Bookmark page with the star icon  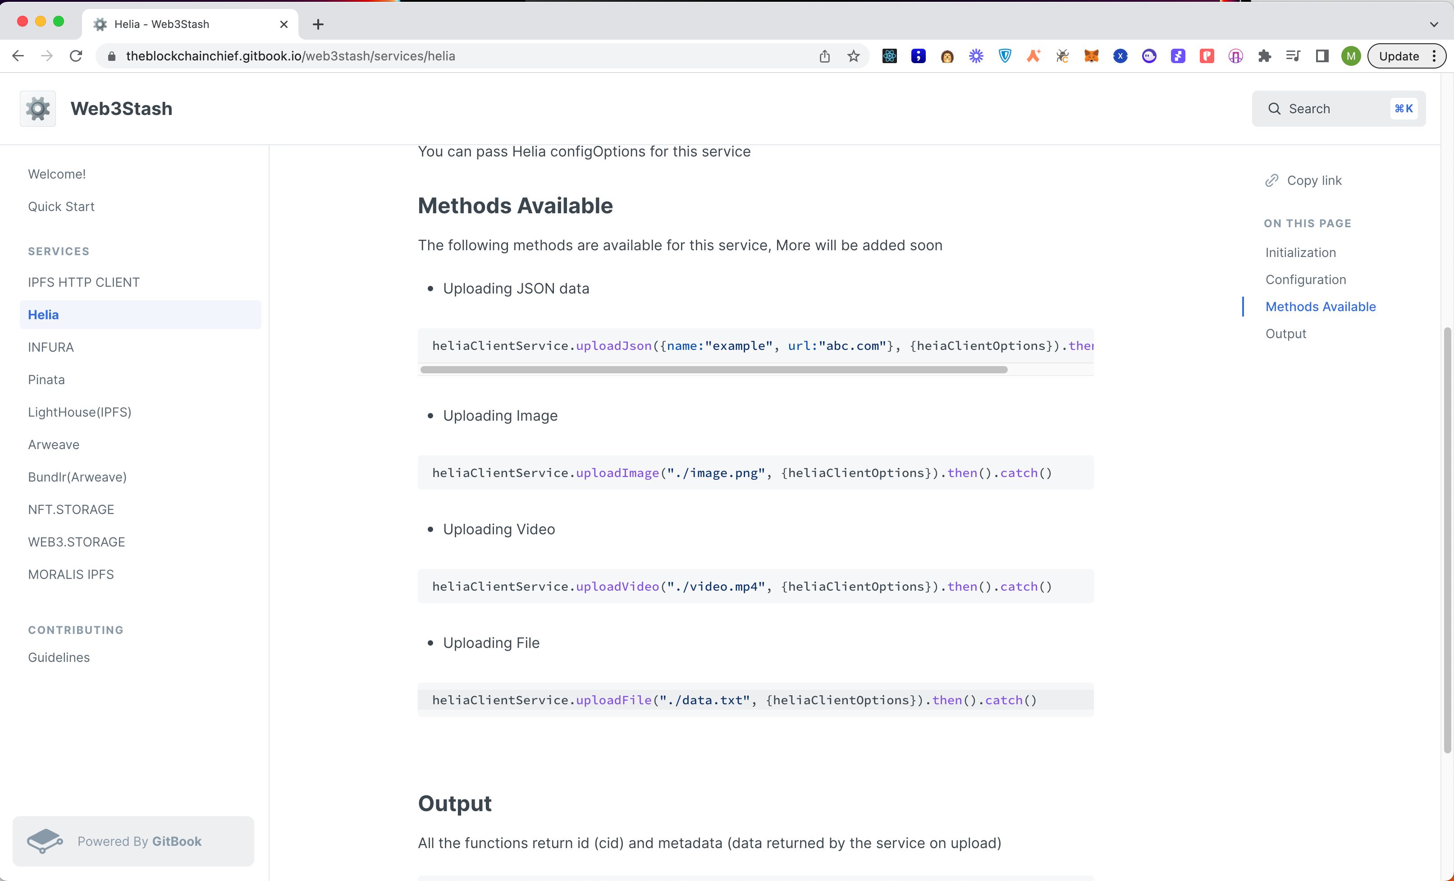853,56
